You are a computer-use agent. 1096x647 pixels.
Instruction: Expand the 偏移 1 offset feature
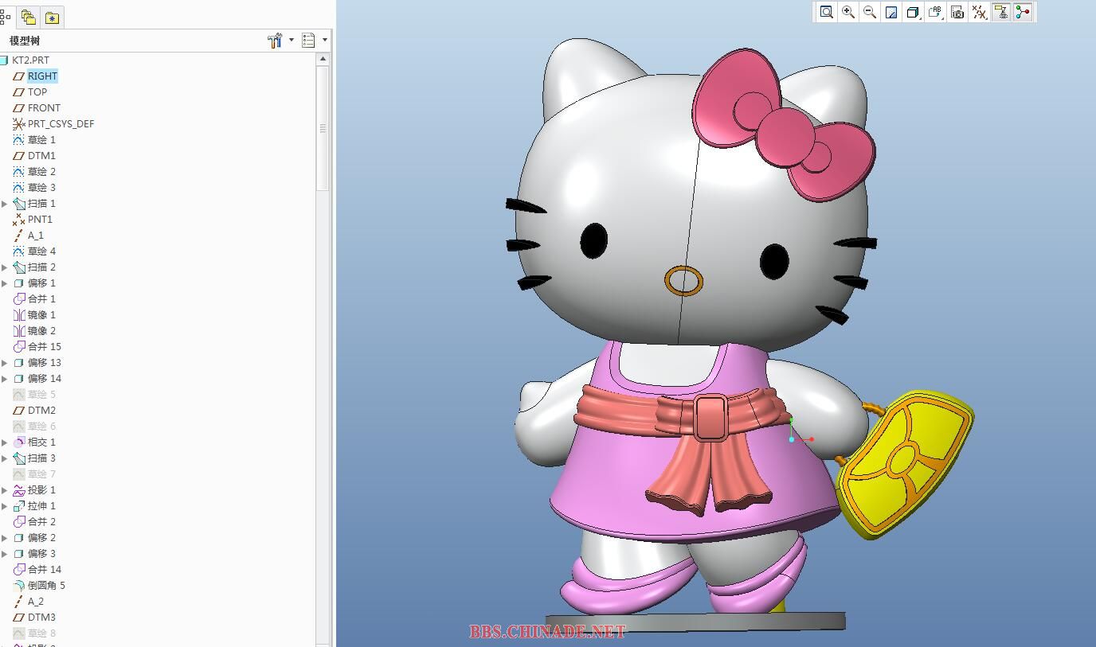[5, 283]
